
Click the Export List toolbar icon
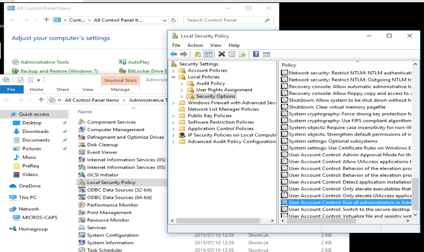tap(242, 54)
